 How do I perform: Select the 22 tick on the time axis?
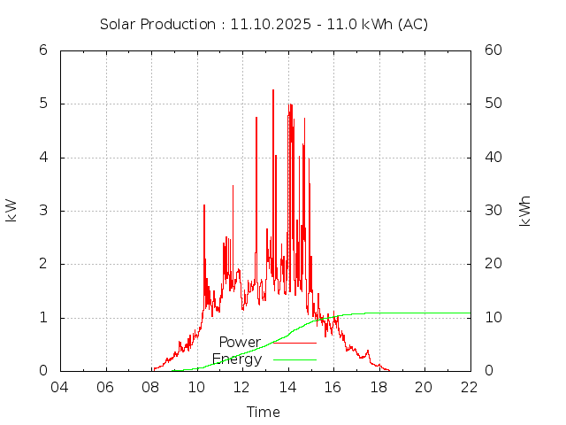(x=470, y=387)
